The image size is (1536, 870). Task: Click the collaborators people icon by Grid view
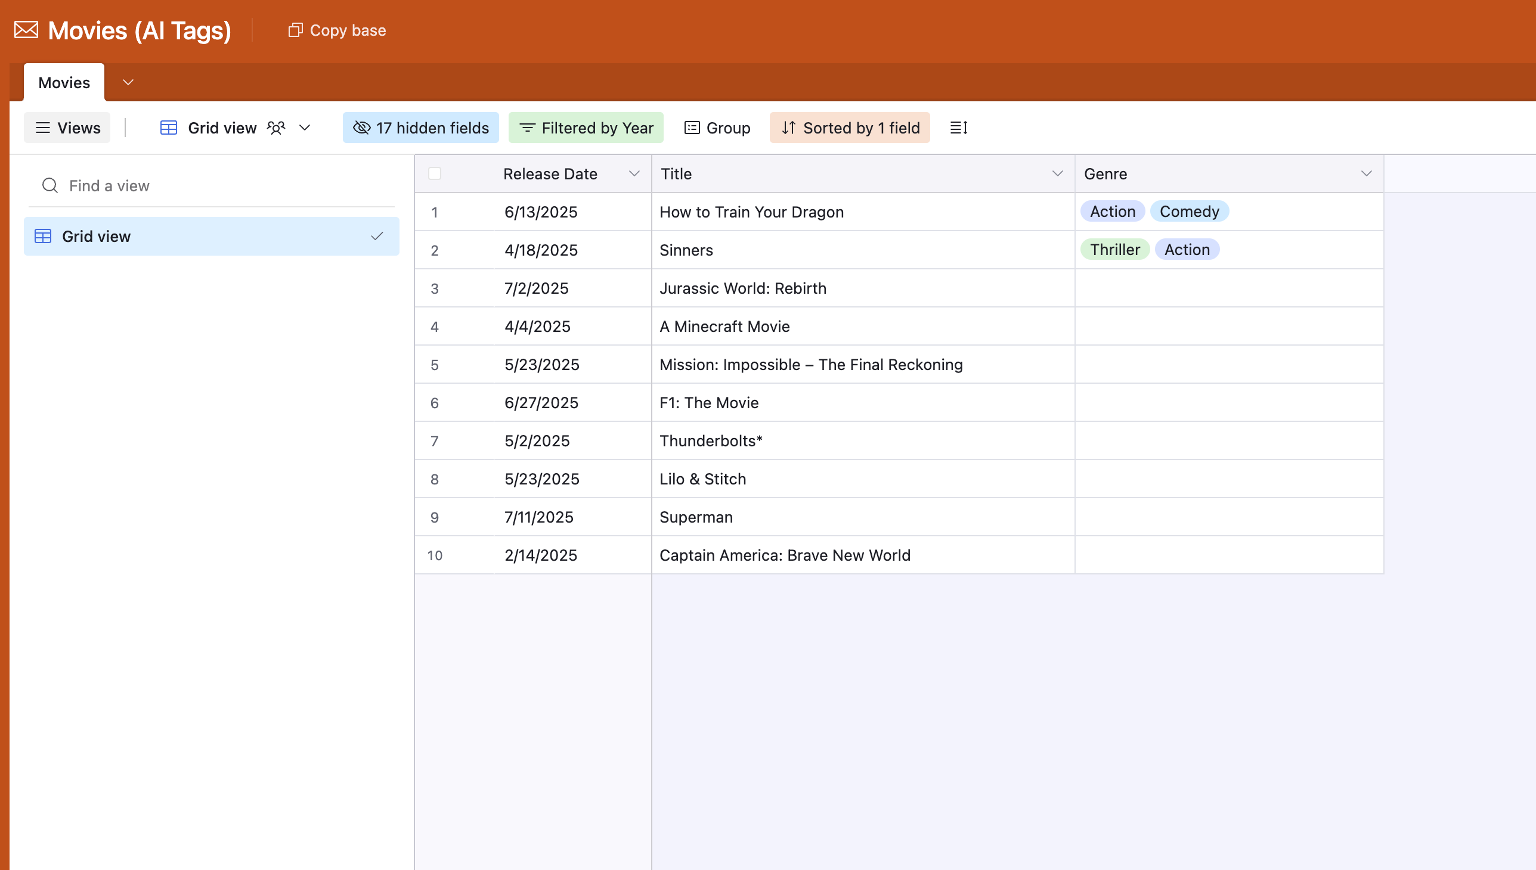click(276, 128)
